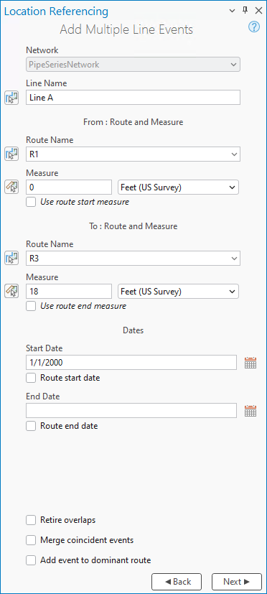
Task: Close the Location Referencing pane
Action: tap(258, 11)
